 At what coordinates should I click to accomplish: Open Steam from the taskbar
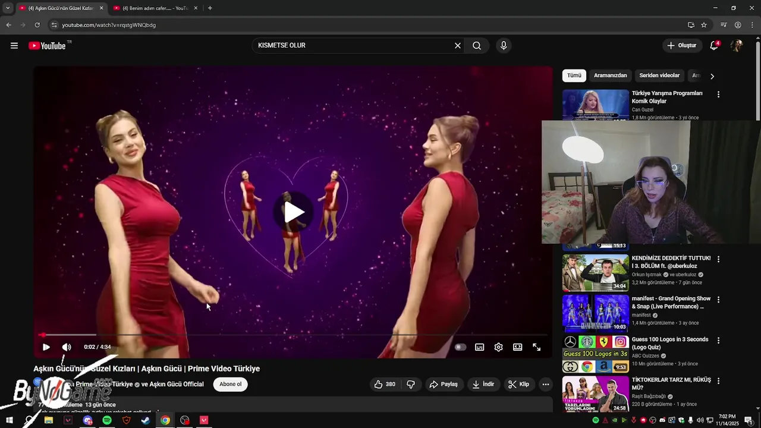(146, 420)
